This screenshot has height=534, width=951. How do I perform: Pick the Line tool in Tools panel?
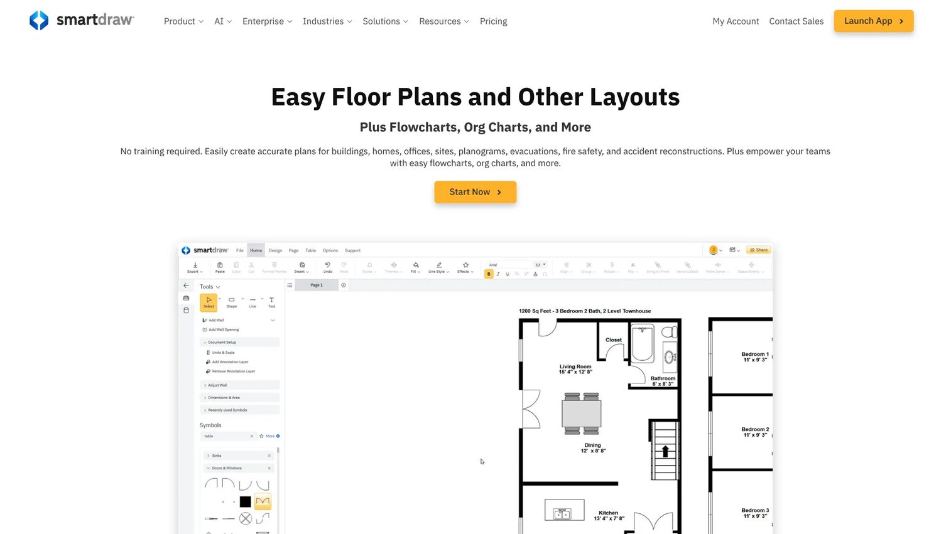[x=253, y=302]
